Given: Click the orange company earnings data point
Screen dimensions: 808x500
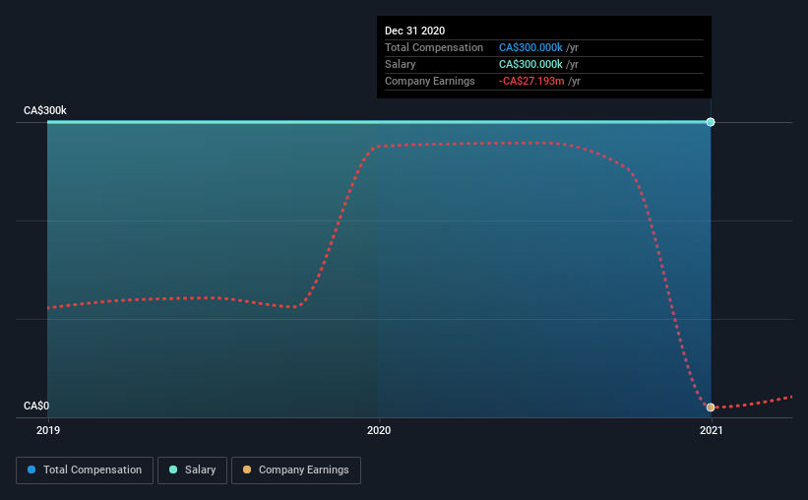Looking at the screenshot, I should tap(711, 407).
